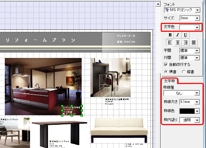Select the 横書 radio button
Screen dimensions: 206x148
tap(166, 71)
